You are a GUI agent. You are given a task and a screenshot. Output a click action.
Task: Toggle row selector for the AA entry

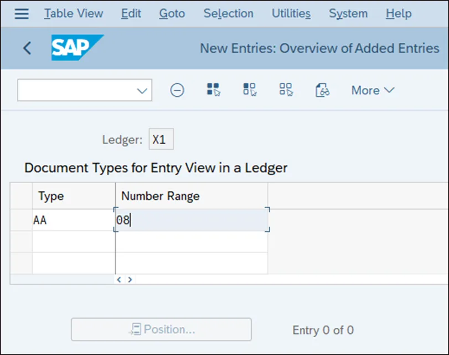coord(21,220)
